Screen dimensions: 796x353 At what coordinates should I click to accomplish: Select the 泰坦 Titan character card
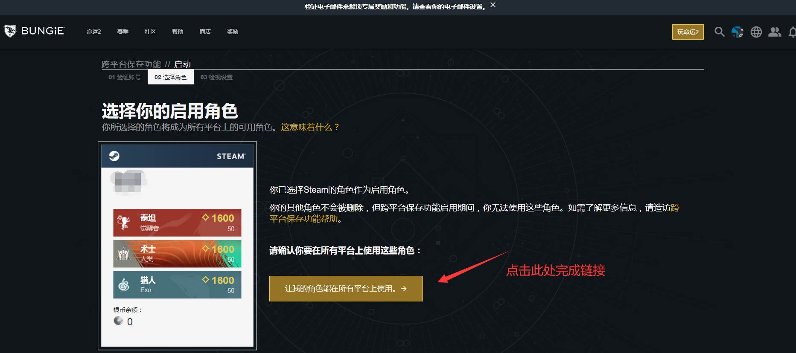(177, 223)
